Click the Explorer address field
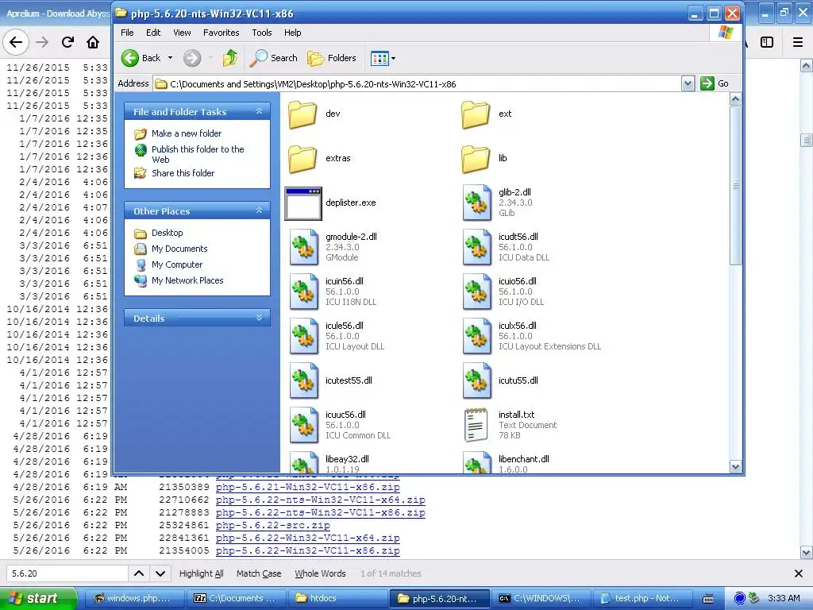This screenshot has height=610, width=813. [x=418, y=84]
